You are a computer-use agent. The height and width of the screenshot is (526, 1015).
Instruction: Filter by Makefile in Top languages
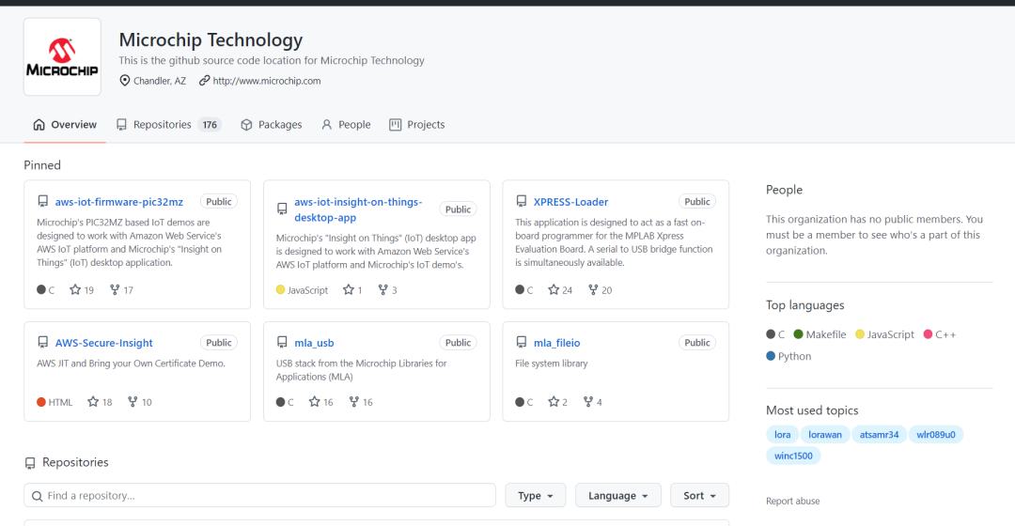click(820, 334)
